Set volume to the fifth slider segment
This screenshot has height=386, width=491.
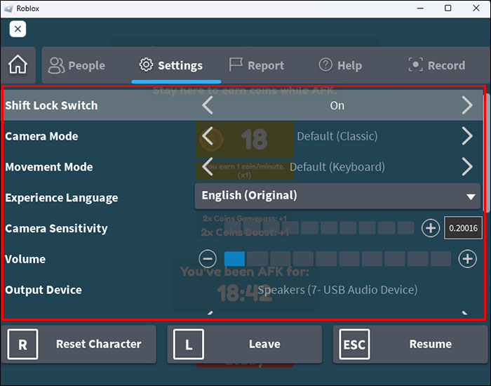(326, 259)
